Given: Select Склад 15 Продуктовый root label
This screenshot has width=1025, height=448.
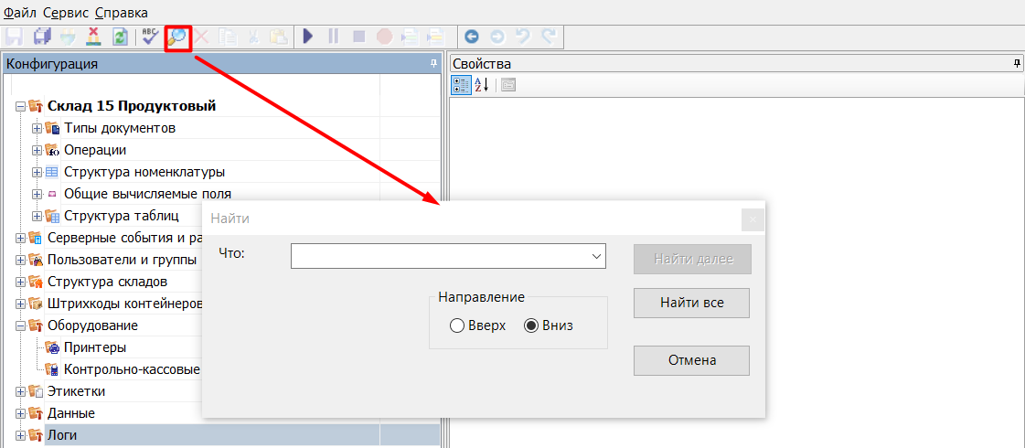Looking at the screenshot, I should point(132,107).
